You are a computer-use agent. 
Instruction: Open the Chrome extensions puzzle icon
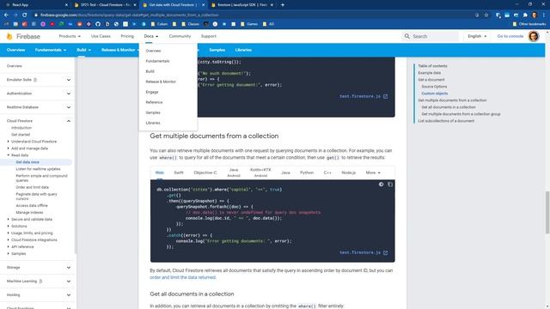coord(525,15)
